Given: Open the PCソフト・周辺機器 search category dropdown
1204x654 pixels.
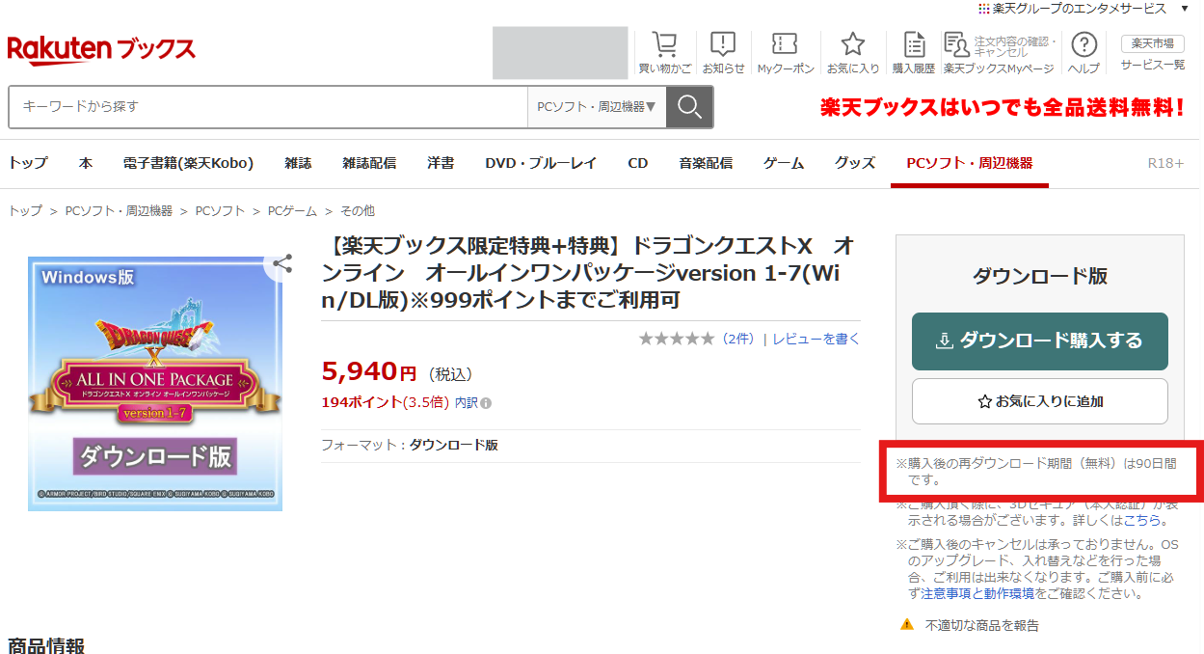Looking at the screenshot, I should pos(597,107).
